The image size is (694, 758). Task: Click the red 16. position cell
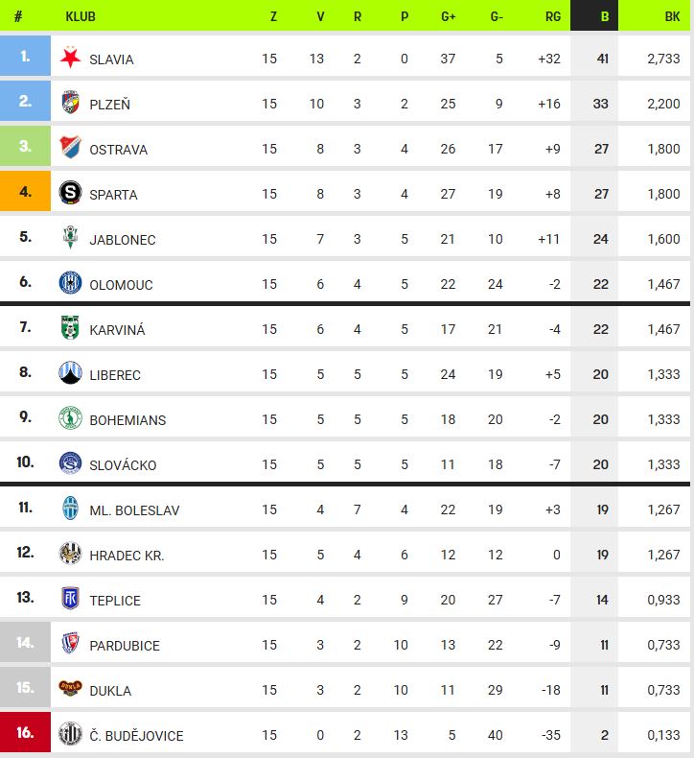pos(25,732)
